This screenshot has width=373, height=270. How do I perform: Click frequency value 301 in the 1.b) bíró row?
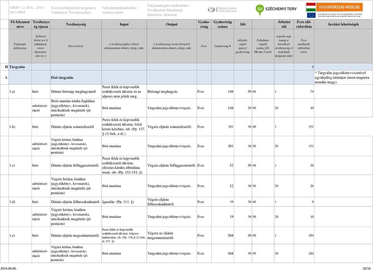231,127
